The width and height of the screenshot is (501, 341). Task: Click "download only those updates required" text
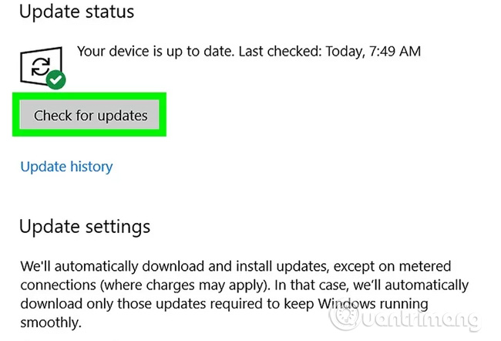[x=146, y=302]
